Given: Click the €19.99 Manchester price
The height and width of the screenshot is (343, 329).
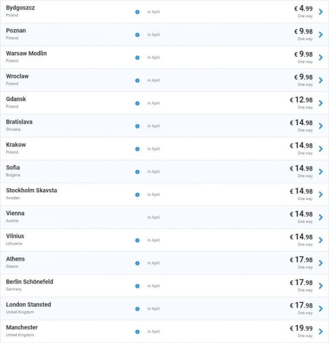Looking at the screenshot, I should 301,328.
